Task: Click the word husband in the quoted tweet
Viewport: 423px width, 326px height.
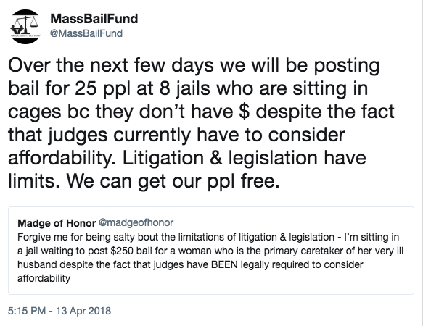Action: [x=37, y=264]
